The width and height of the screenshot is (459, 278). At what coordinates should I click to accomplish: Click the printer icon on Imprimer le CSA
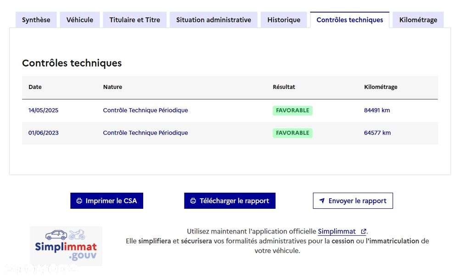point(79,201)
